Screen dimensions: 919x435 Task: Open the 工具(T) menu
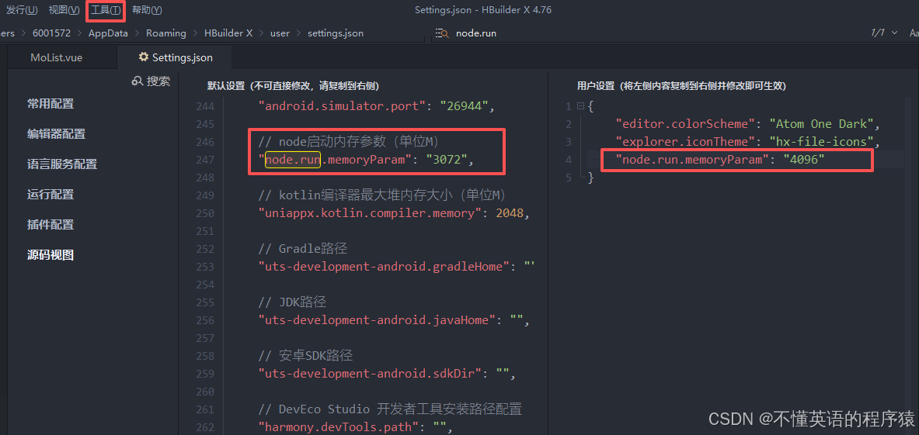[x=106, y=10]
